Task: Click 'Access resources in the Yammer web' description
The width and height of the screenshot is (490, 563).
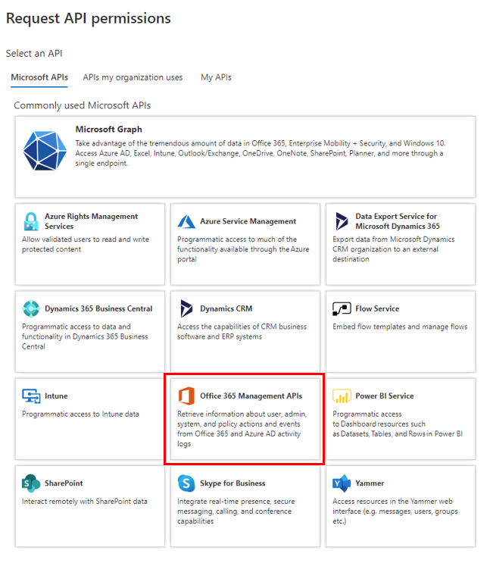Action: point(395,511)
